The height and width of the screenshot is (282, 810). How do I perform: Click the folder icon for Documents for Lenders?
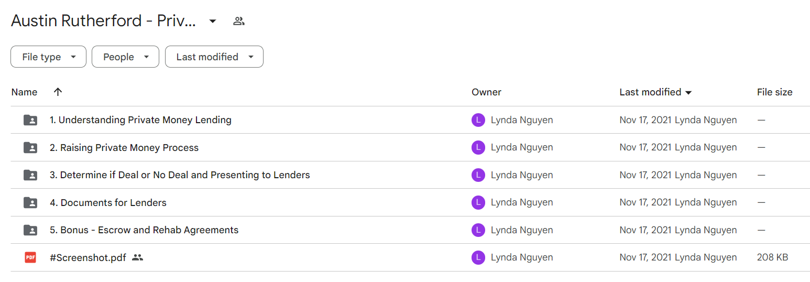30,202
